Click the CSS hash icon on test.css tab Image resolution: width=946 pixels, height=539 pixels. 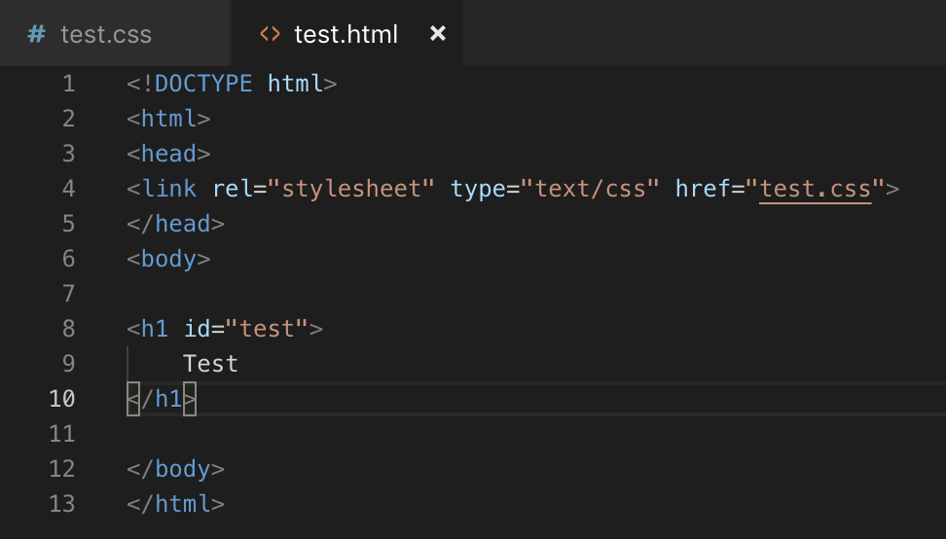pos(36,34)
